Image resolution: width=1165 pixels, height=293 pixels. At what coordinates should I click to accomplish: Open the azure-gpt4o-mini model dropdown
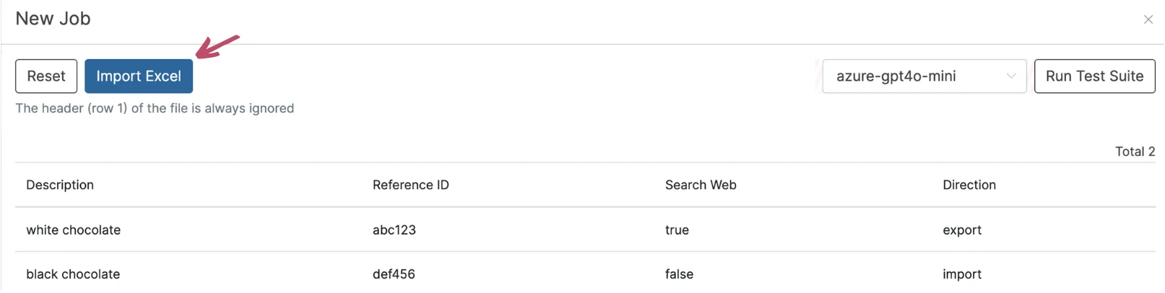(x=924, y=76)
